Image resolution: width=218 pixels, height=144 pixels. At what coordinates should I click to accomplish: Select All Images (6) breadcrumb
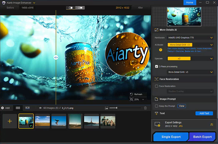coord(51,108)
